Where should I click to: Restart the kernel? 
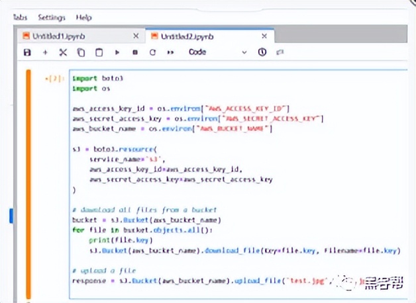[x=152, y=52]
